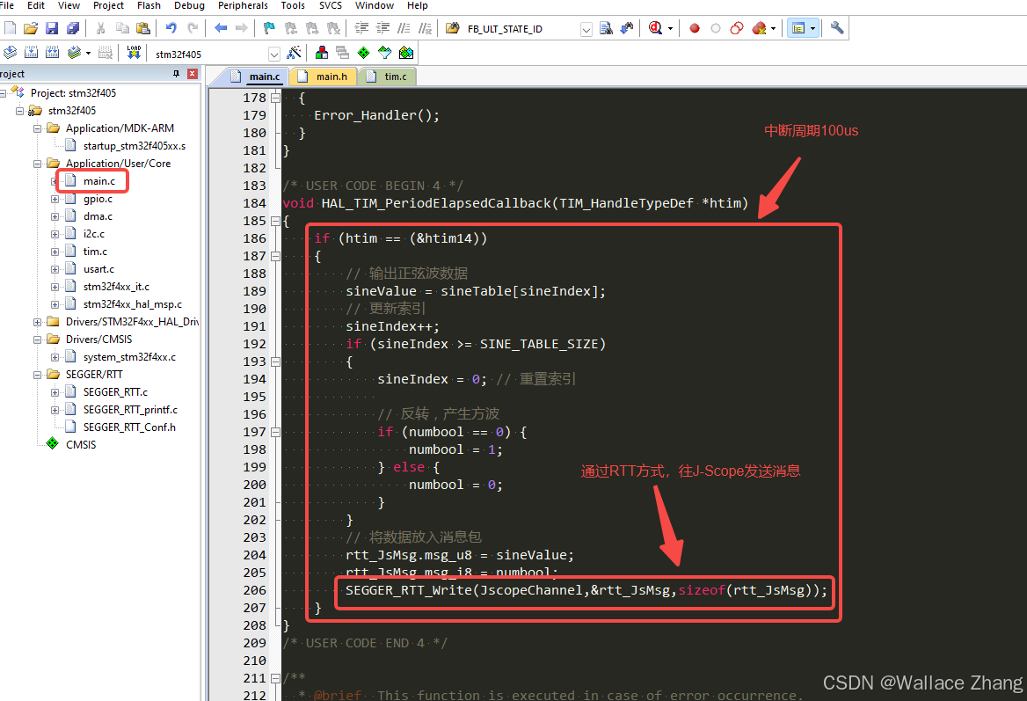Viewport: 1027px width, 701px height.
Task: Collapse the Application/User/Core folder
Action: coord(37,164)
